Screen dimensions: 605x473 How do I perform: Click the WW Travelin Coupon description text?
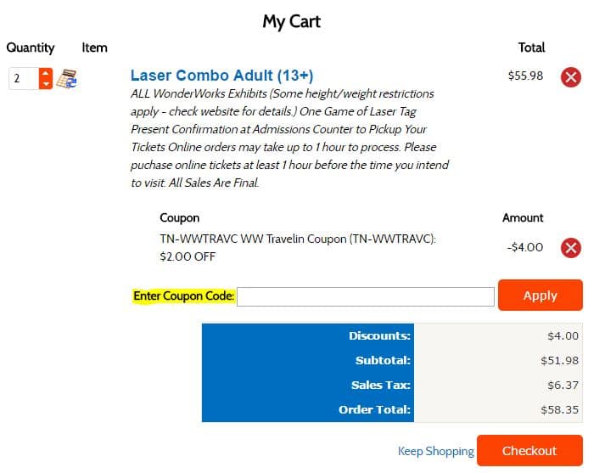pos(298,247)
